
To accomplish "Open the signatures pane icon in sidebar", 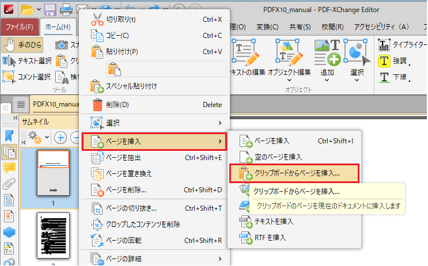I will click(9, 216).
